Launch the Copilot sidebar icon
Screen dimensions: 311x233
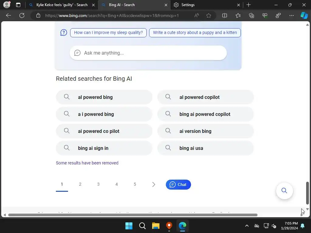pyautogui.click(x=304, y=15)
